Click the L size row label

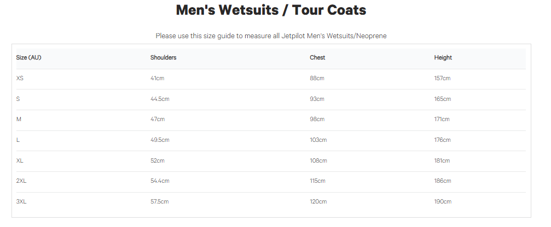[18, 140]
